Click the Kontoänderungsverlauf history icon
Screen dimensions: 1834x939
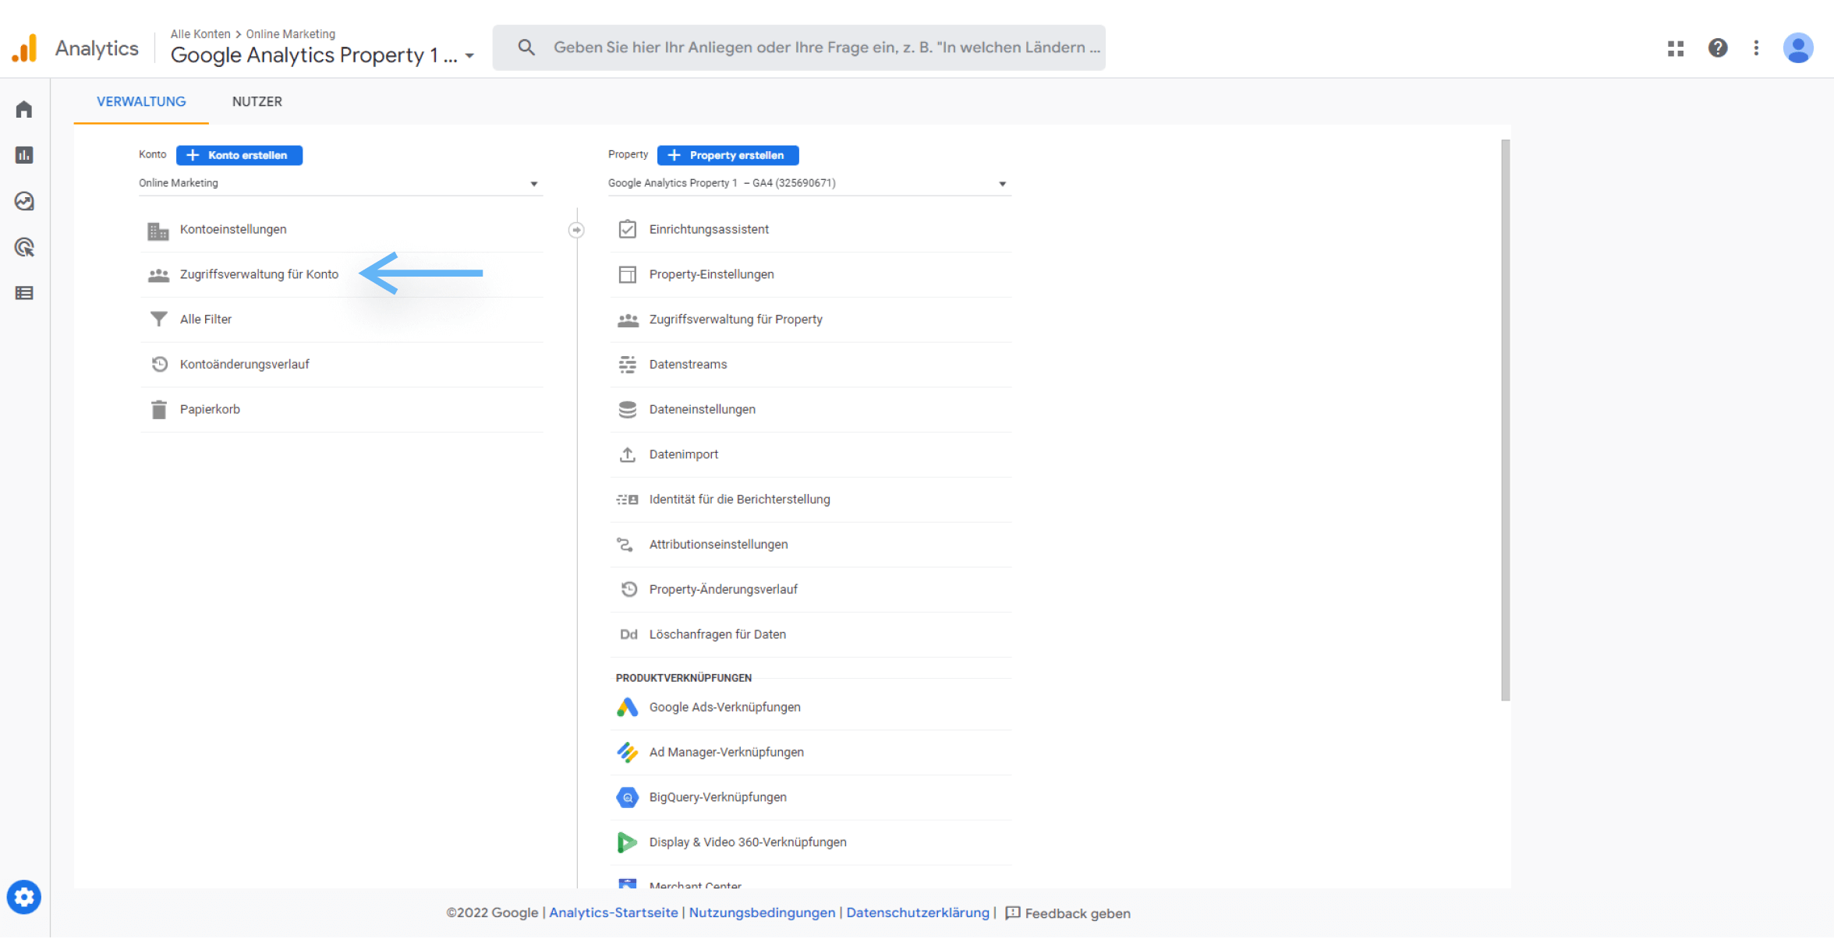(x=159, y=365)
